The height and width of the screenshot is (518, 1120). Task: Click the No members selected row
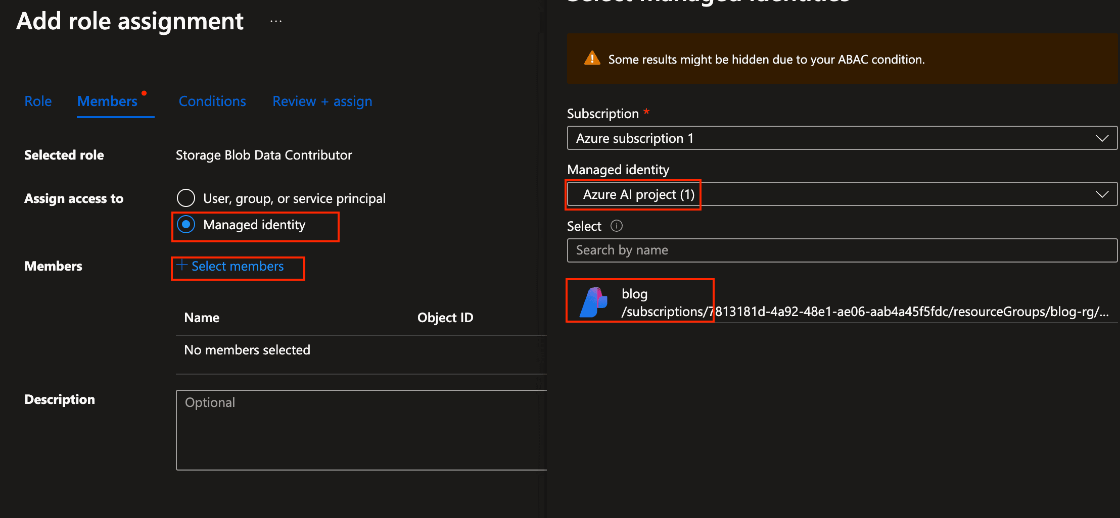pyautogui.click(x=361, y=350)
